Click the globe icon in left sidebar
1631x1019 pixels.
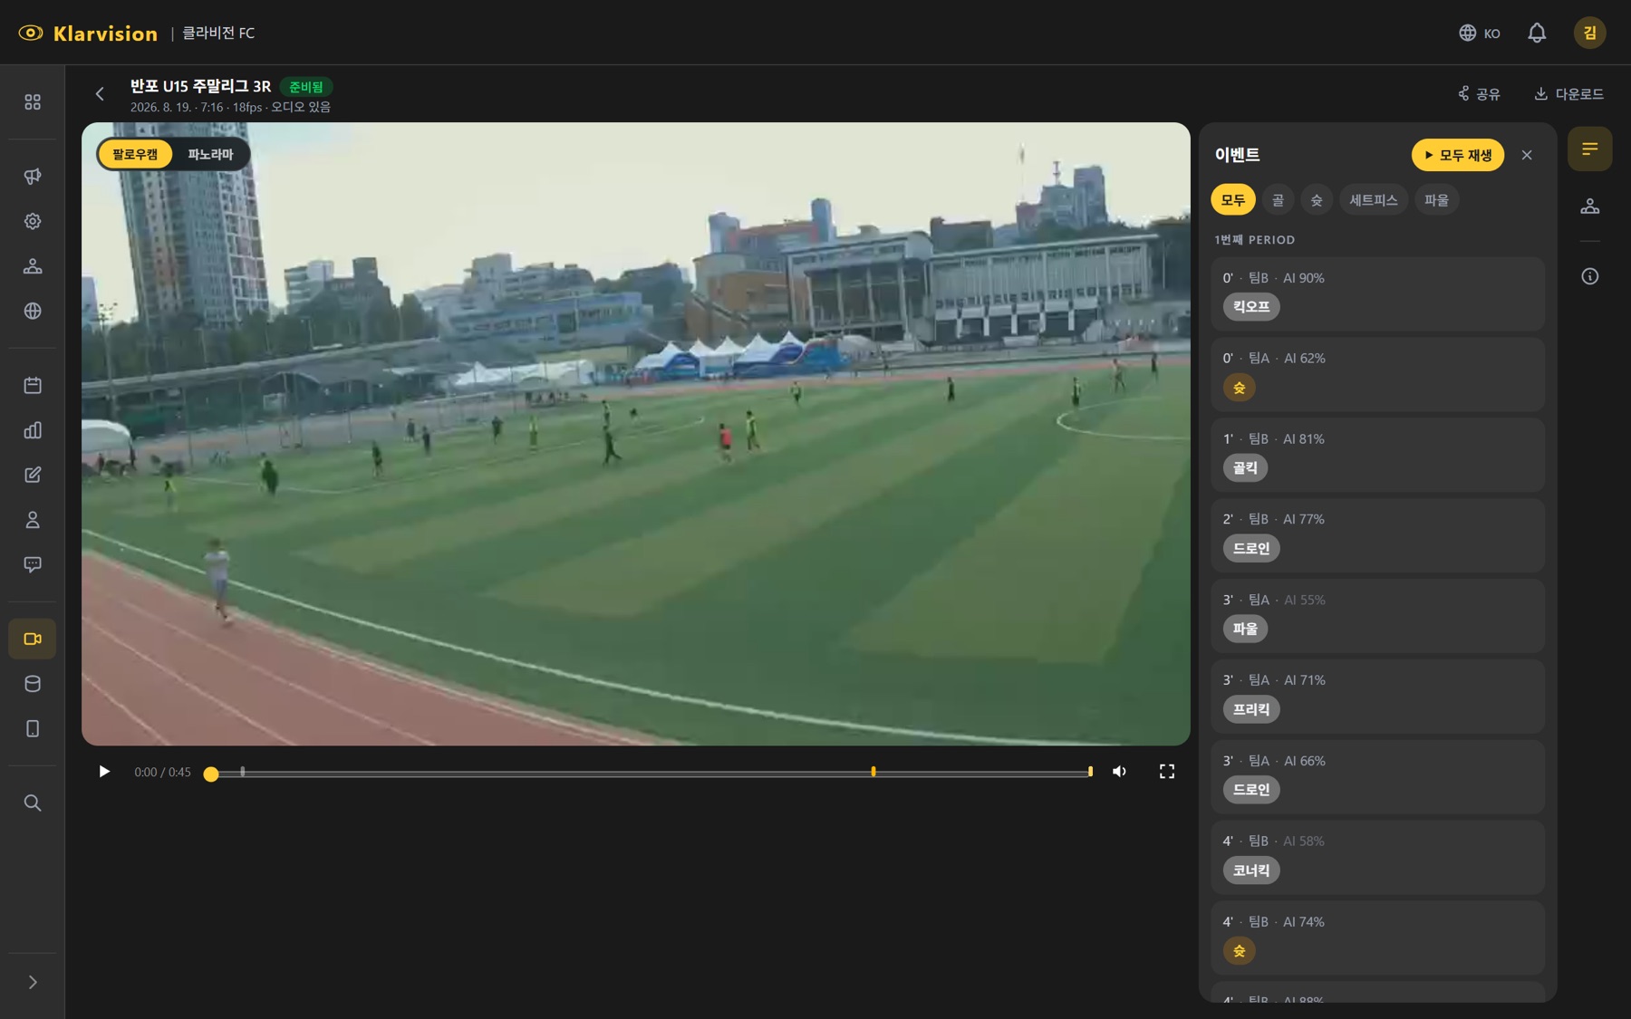(x=33, y=311)
